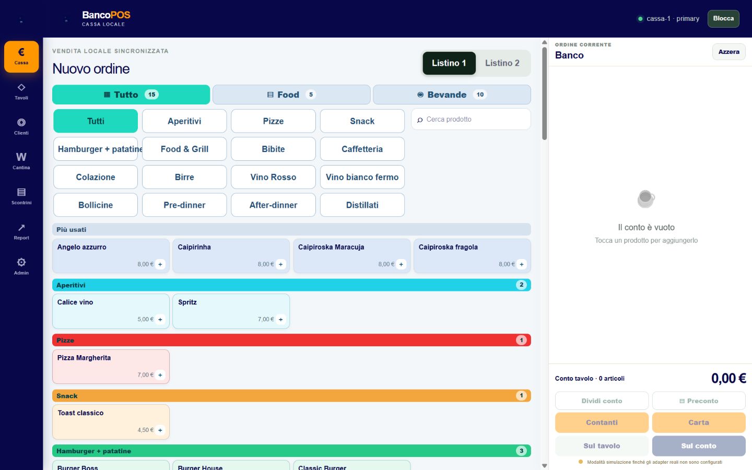
Task: Filter by Food & Grill subcategory
Action: point(184,149)
